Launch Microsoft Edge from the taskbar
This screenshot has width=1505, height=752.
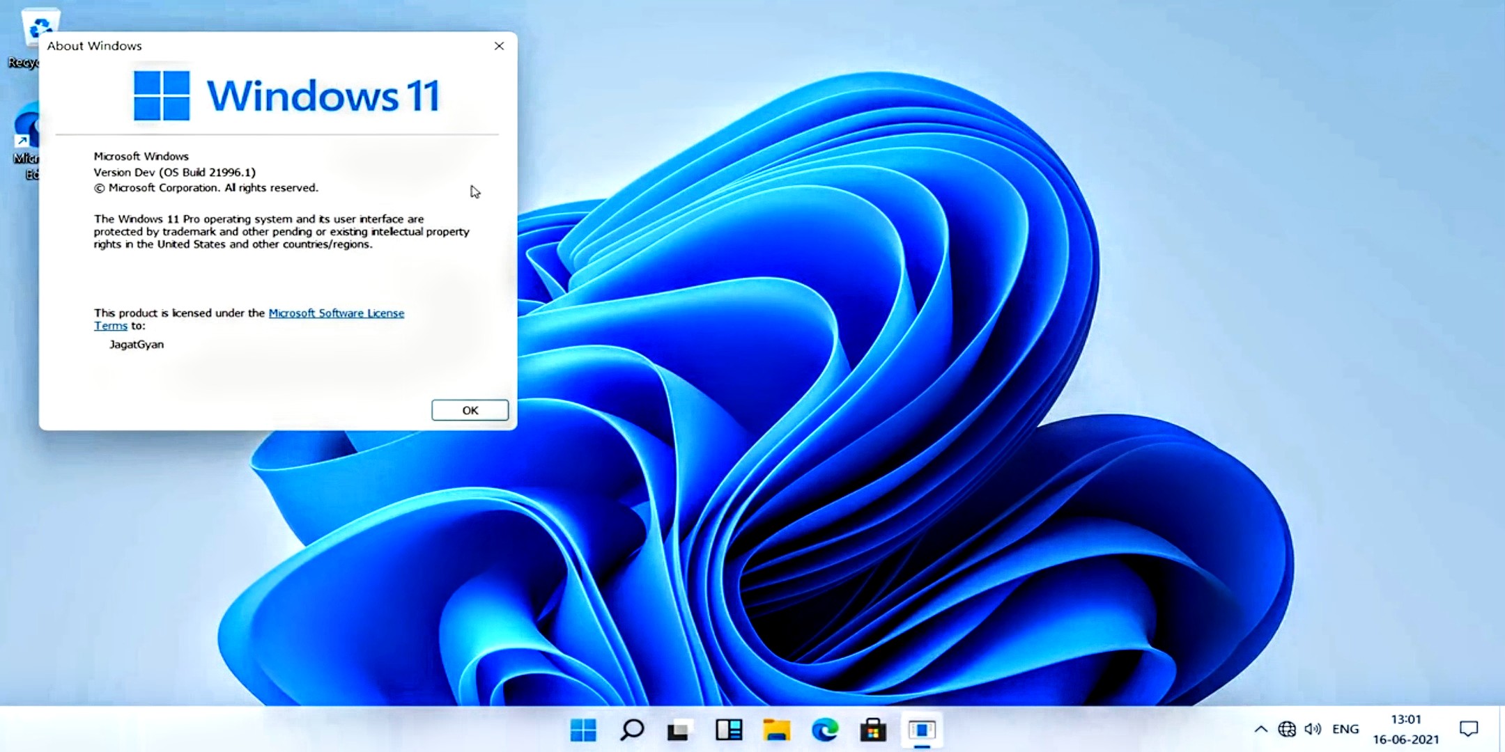(x=824, y=730)
